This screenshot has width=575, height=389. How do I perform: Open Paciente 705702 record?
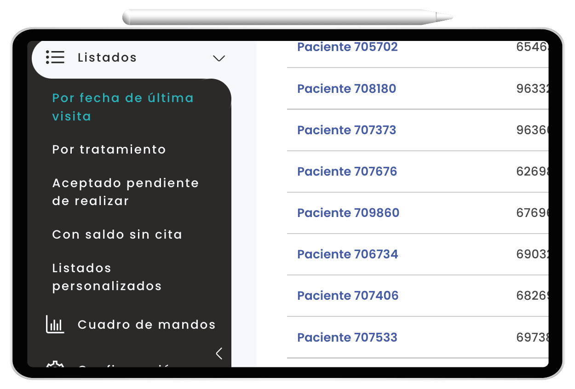click(x=347, y=47)
